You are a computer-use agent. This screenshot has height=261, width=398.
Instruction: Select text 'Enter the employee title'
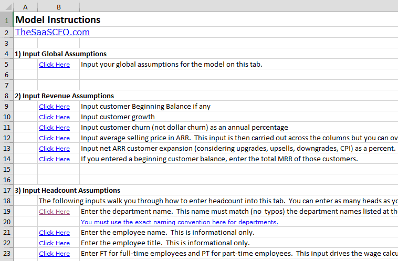121,243
